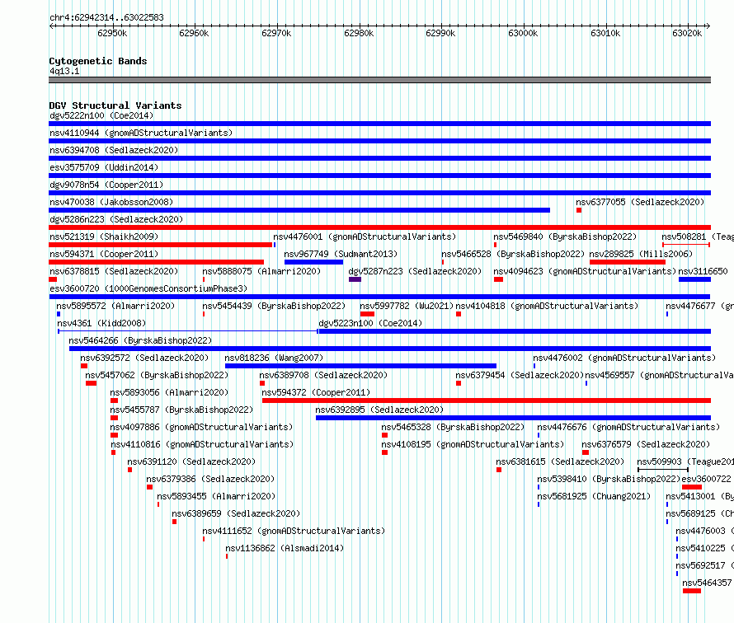Click the purple dgv5287n223 marker

(355, 279)
